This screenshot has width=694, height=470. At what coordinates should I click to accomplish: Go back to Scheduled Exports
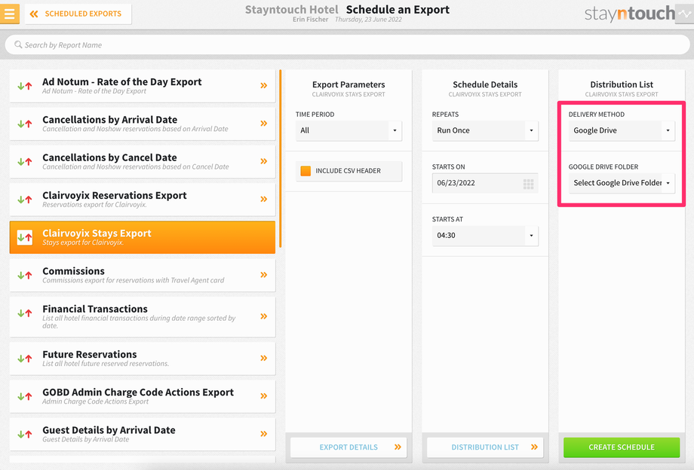pyautogui.click(x=78, y=14)
